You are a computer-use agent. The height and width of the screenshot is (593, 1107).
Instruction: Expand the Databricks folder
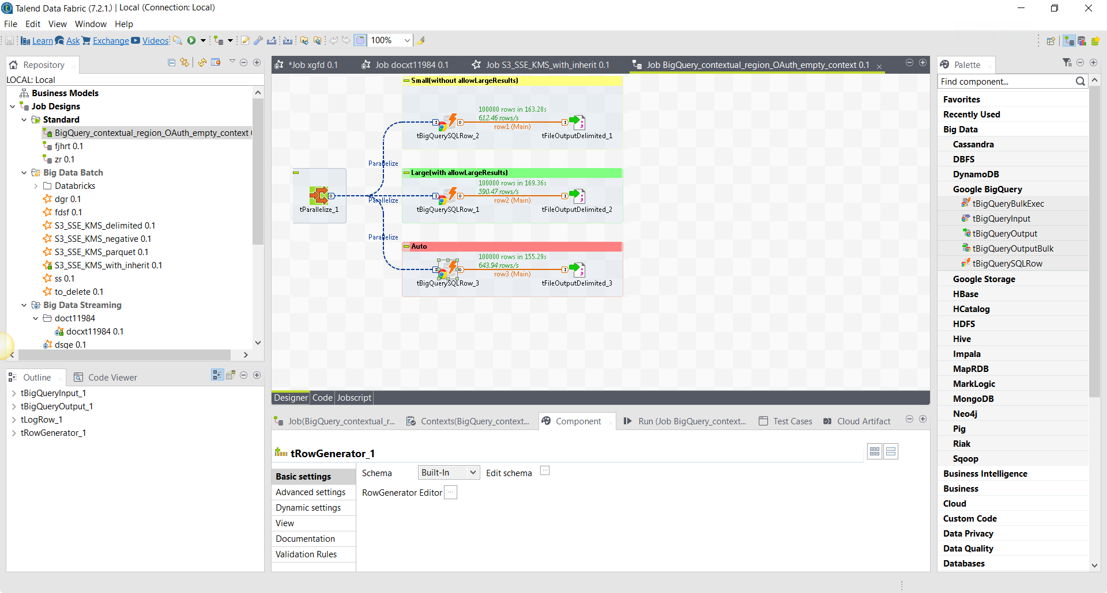pos(36,186)
